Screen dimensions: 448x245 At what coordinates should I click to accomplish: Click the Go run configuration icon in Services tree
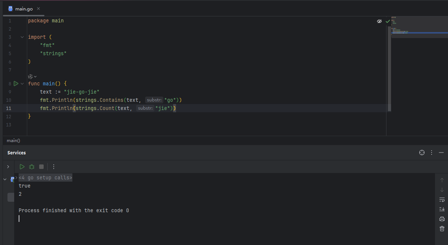pyautogui.click(x=12, y=179)
